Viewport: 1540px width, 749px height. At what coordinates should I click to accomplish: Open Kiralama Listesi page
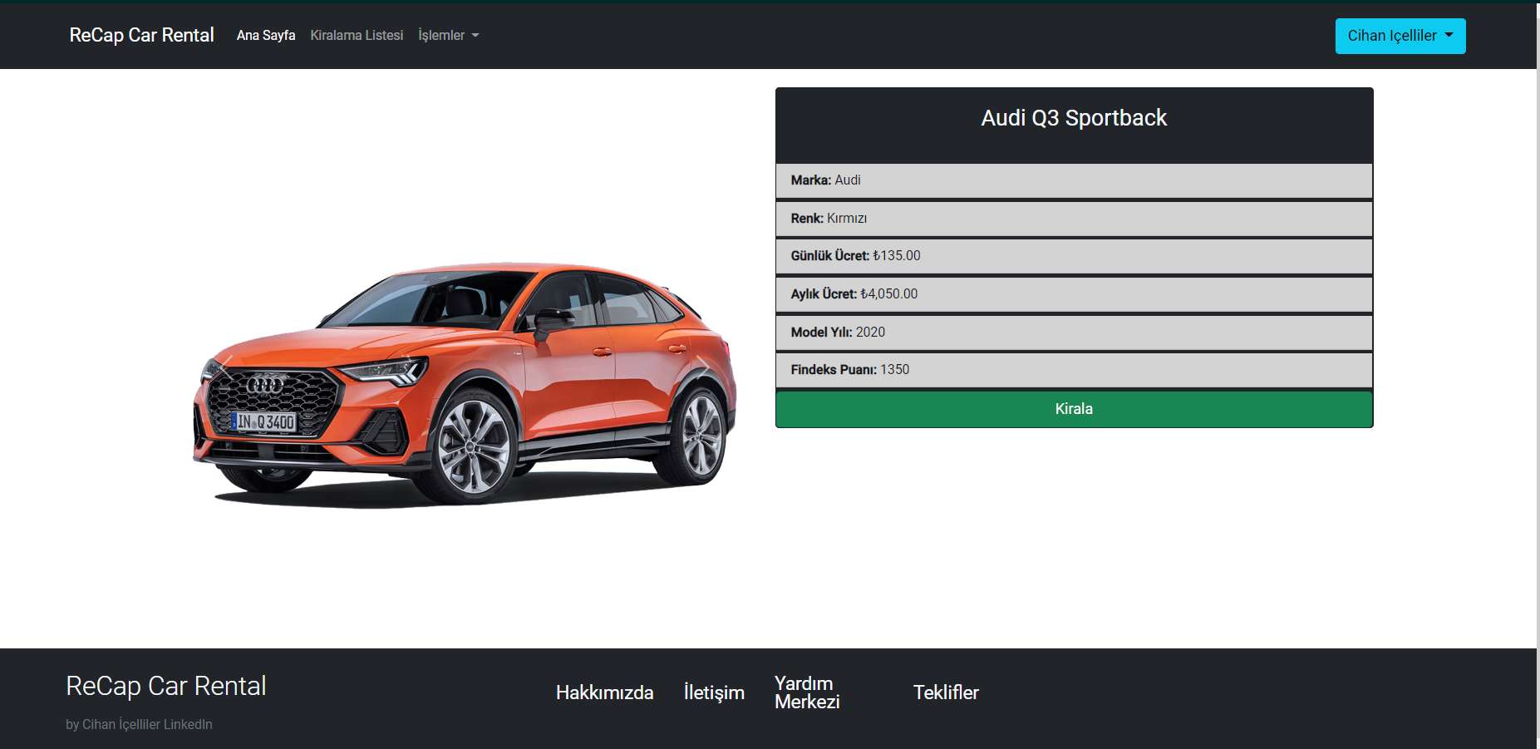point(357,35)
